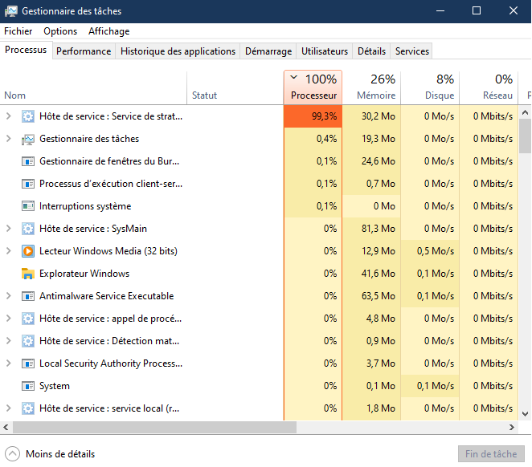Click the appel de procé host gear icon
The image size is (532, 467).
coord(28,319)
